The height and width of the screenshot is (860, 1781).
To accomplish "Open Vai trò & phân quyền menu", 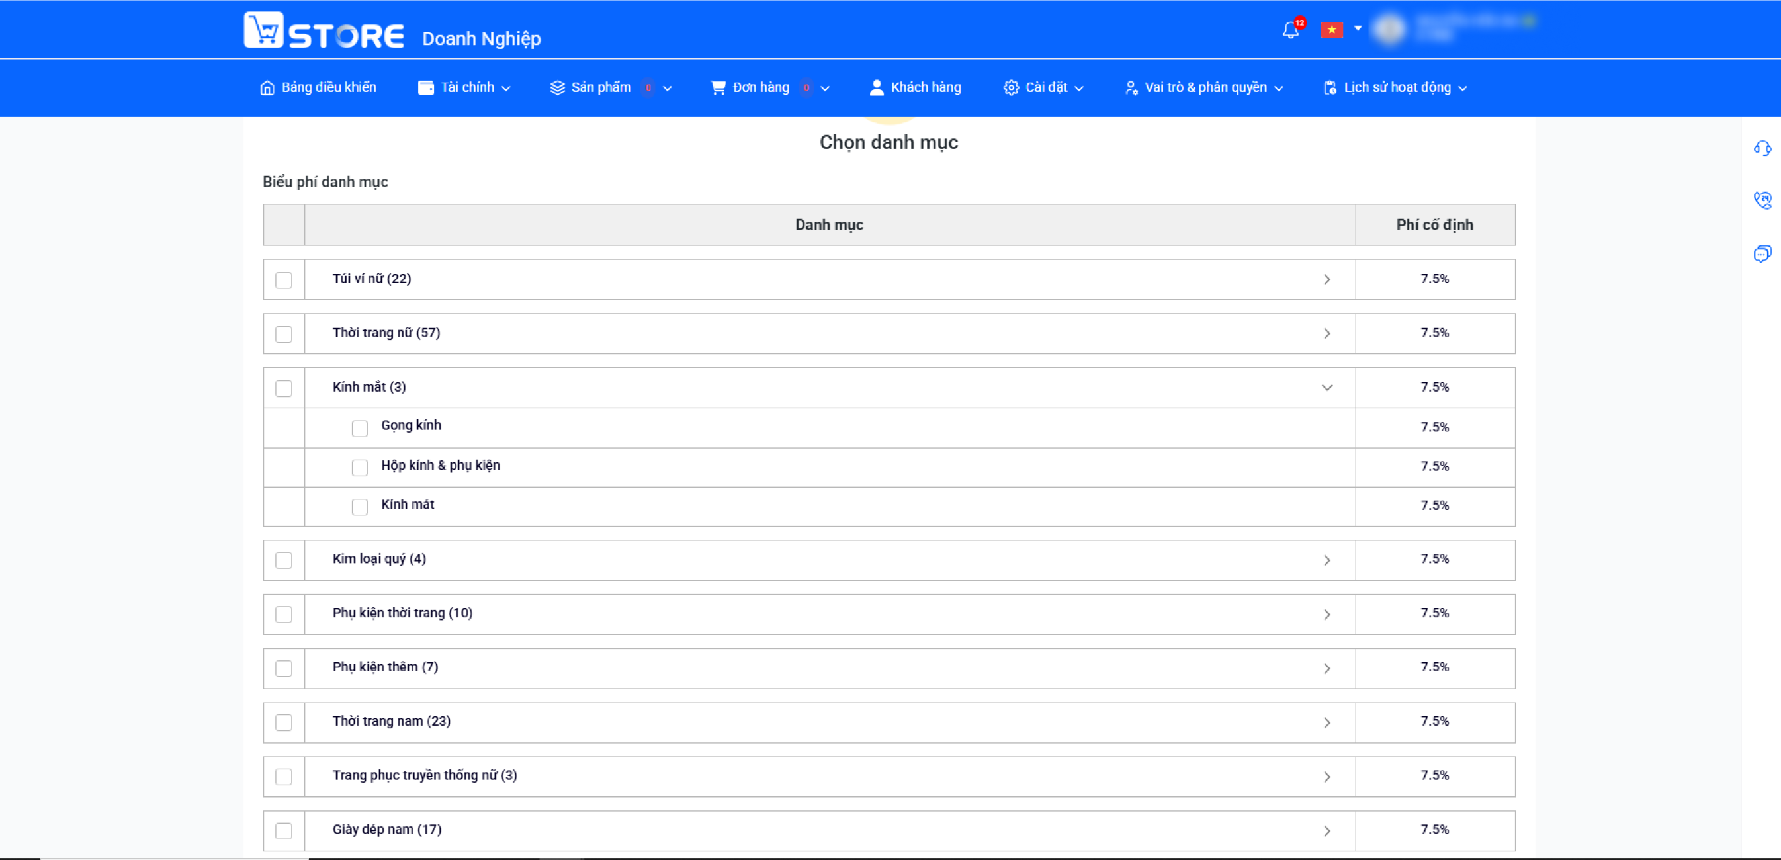I will point(1203,88).
